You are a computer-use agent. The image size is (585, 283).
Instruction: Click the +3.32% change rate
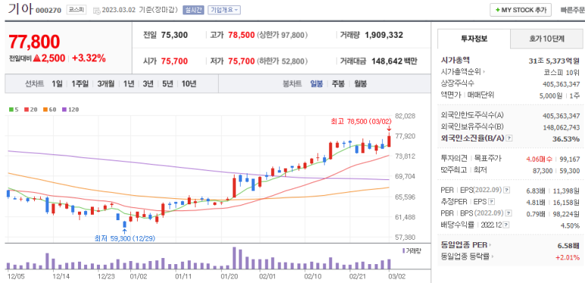point(89,58)
